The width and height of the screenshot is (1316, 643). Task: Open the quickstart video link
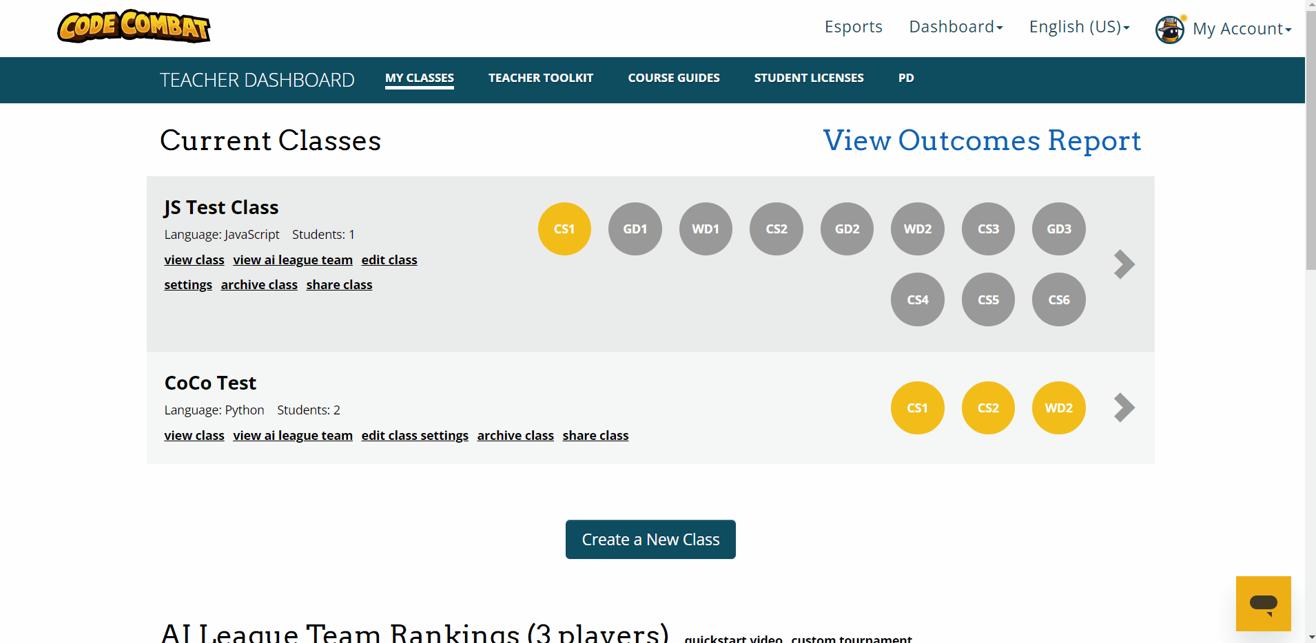pyautogui.click(x=733, y=638)
